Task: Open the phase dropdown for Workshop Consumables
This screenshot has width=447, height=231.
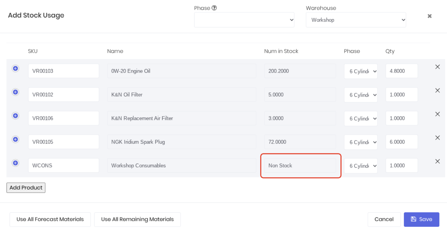Action: [361, 166]
